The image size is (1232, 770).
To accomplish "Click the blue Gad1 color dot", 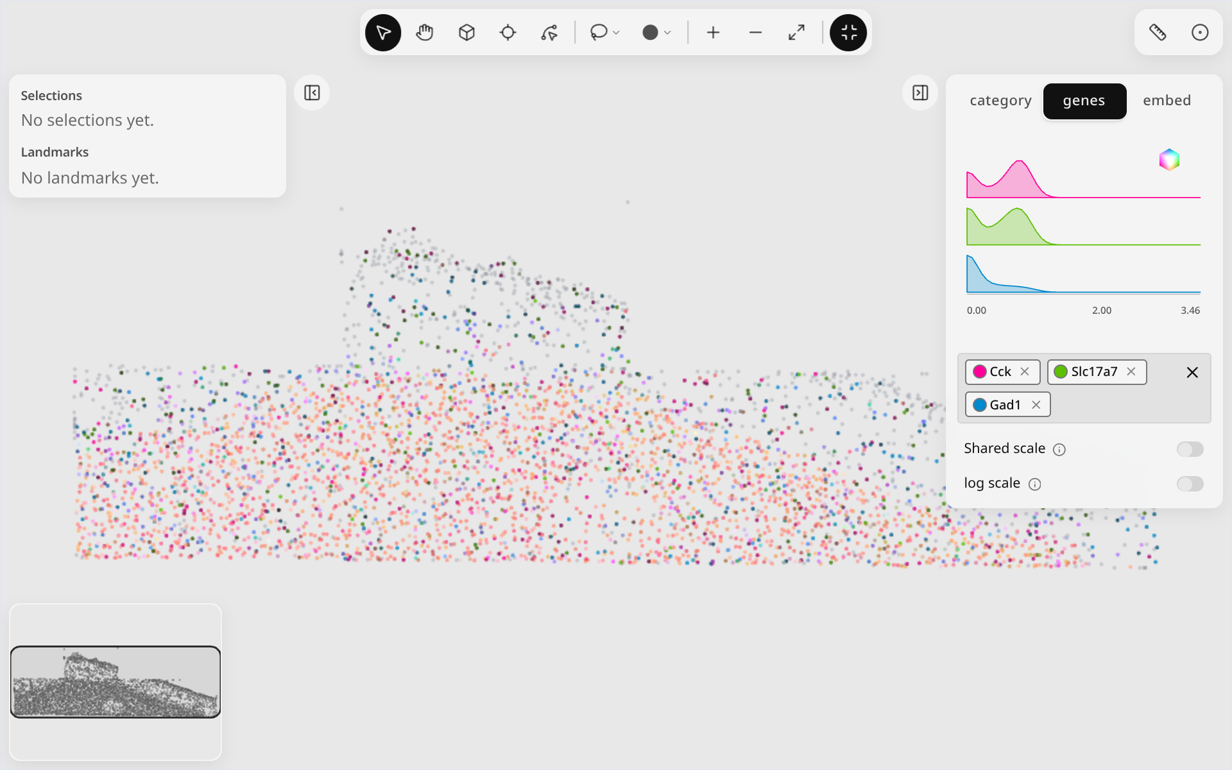I will [980, 405].
